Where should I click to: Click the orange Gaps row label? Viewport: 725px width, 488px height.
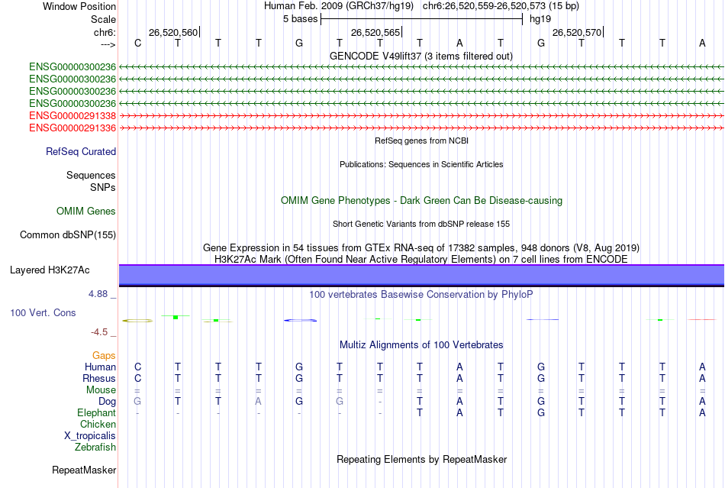point(104,355)
